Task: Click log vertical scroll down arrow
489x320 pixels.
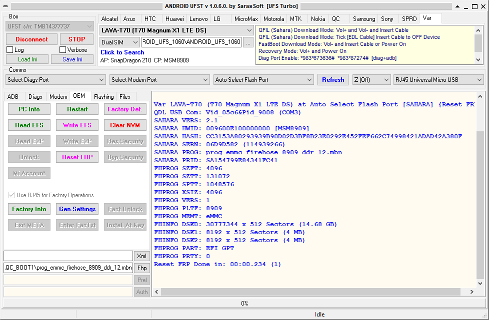Action: [480, 284]
